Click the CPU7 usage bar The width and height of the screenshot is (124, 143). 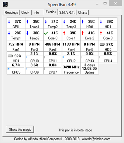point(53,69)
